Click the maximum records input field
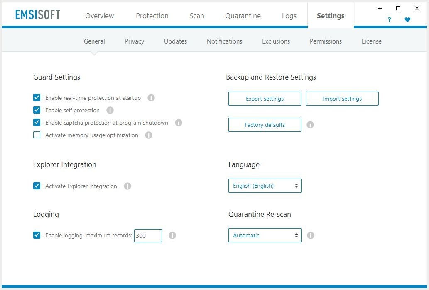 (x=148, y=236)
